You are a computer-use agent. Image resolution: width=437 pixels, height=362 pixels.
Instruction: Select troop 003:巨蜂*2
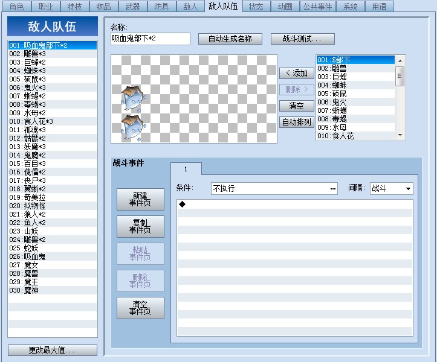click(53, 62)
